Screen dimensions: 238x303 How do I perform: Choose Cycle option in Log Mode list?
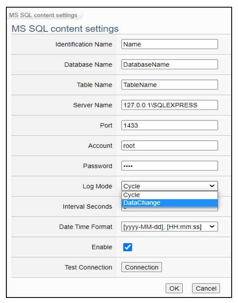(x=170, y=195)
